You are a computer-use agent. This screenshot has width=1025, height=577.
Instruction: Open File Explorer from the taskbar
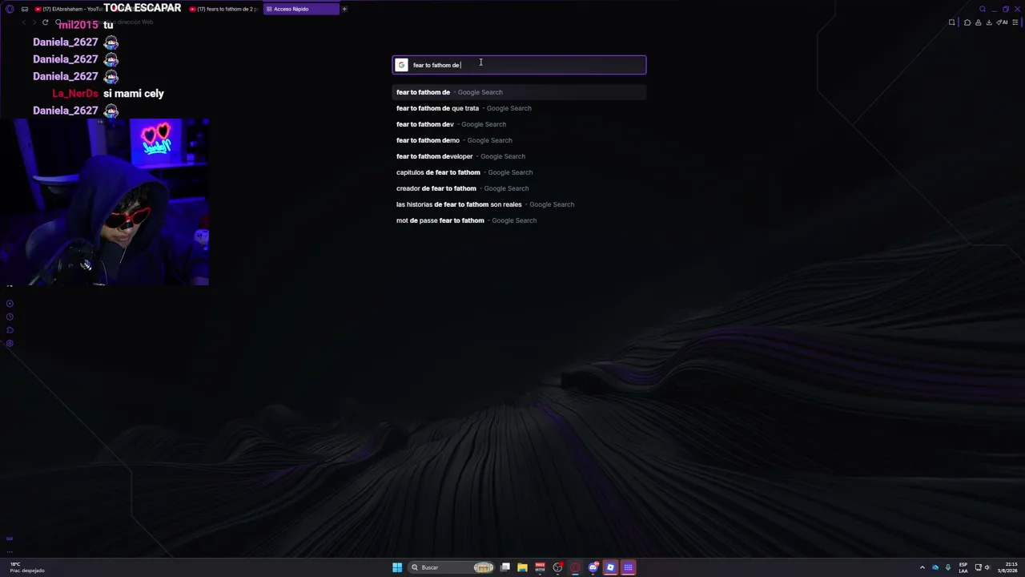(522, 567)
